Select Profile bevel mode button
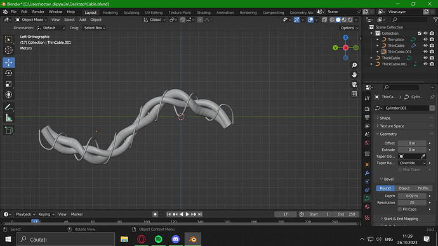The height and width of the screenshot is (246, 438). [423, 188]
